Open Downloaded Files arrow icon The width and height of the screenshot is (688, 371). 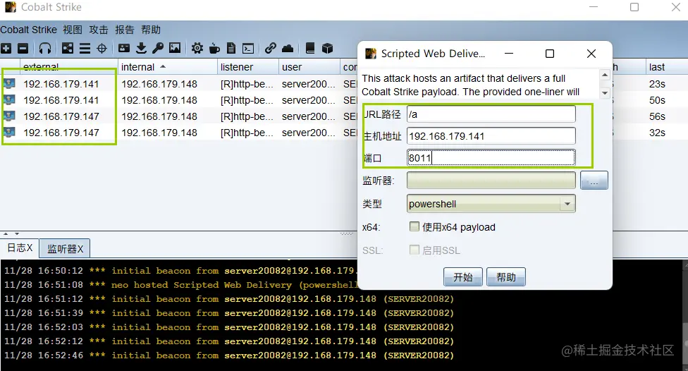141,48
